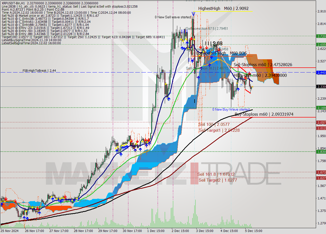The width and height of the screenshot is (326, 234).
Task: Select the 'Sell %10 @ Entry -23: 3.01916' line
Action: [45, 28]
